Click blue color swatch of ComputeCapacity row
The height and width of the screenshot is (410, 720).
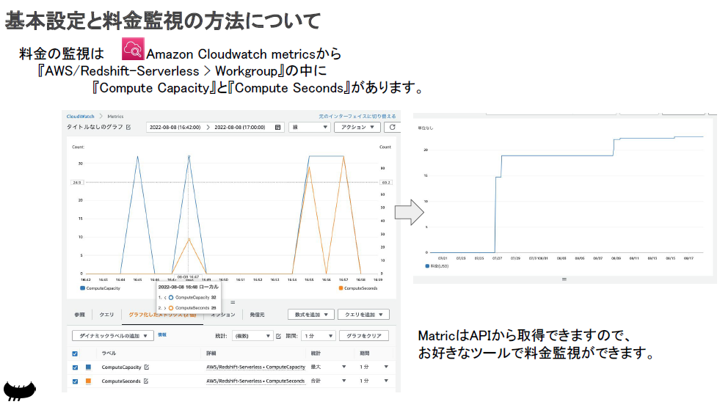(x=88, y=367)
